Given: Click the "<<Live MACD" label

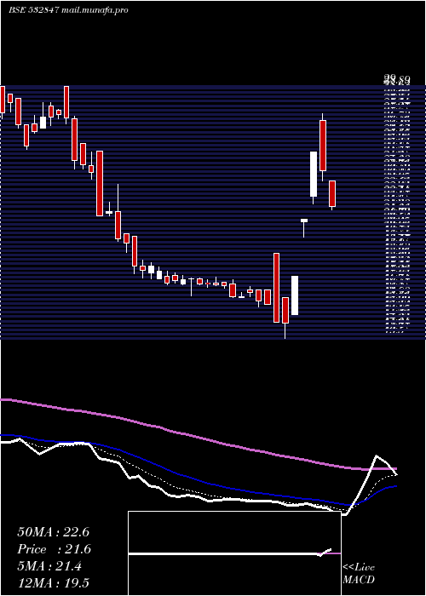Looking at the screenshot, I should [359, 574].
